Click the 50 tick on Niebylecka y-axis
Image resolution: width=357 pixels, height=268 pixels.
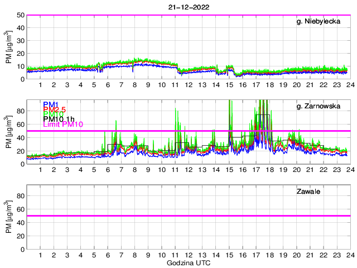coord(21,15)
